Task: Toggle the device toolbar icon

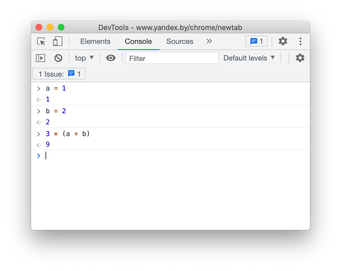Action: pyautogui.click(x=57, y=41)
